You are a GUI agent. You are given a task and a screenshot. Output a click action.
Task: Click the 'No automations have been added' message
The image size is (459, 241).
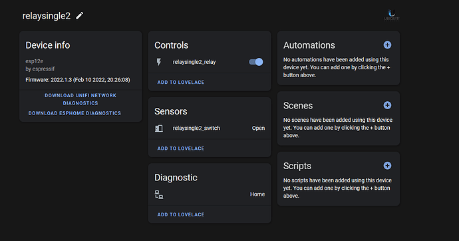pos(337,67)
